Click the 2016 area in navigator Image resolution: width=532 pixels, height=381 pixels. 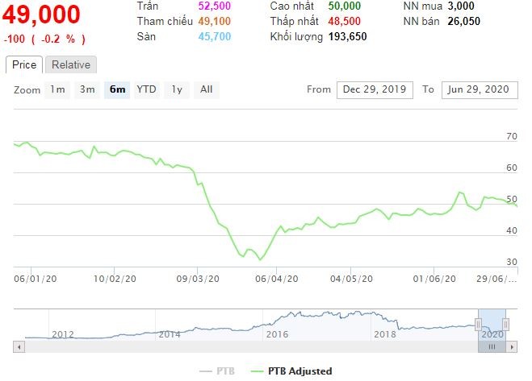(x=277, y=333)
